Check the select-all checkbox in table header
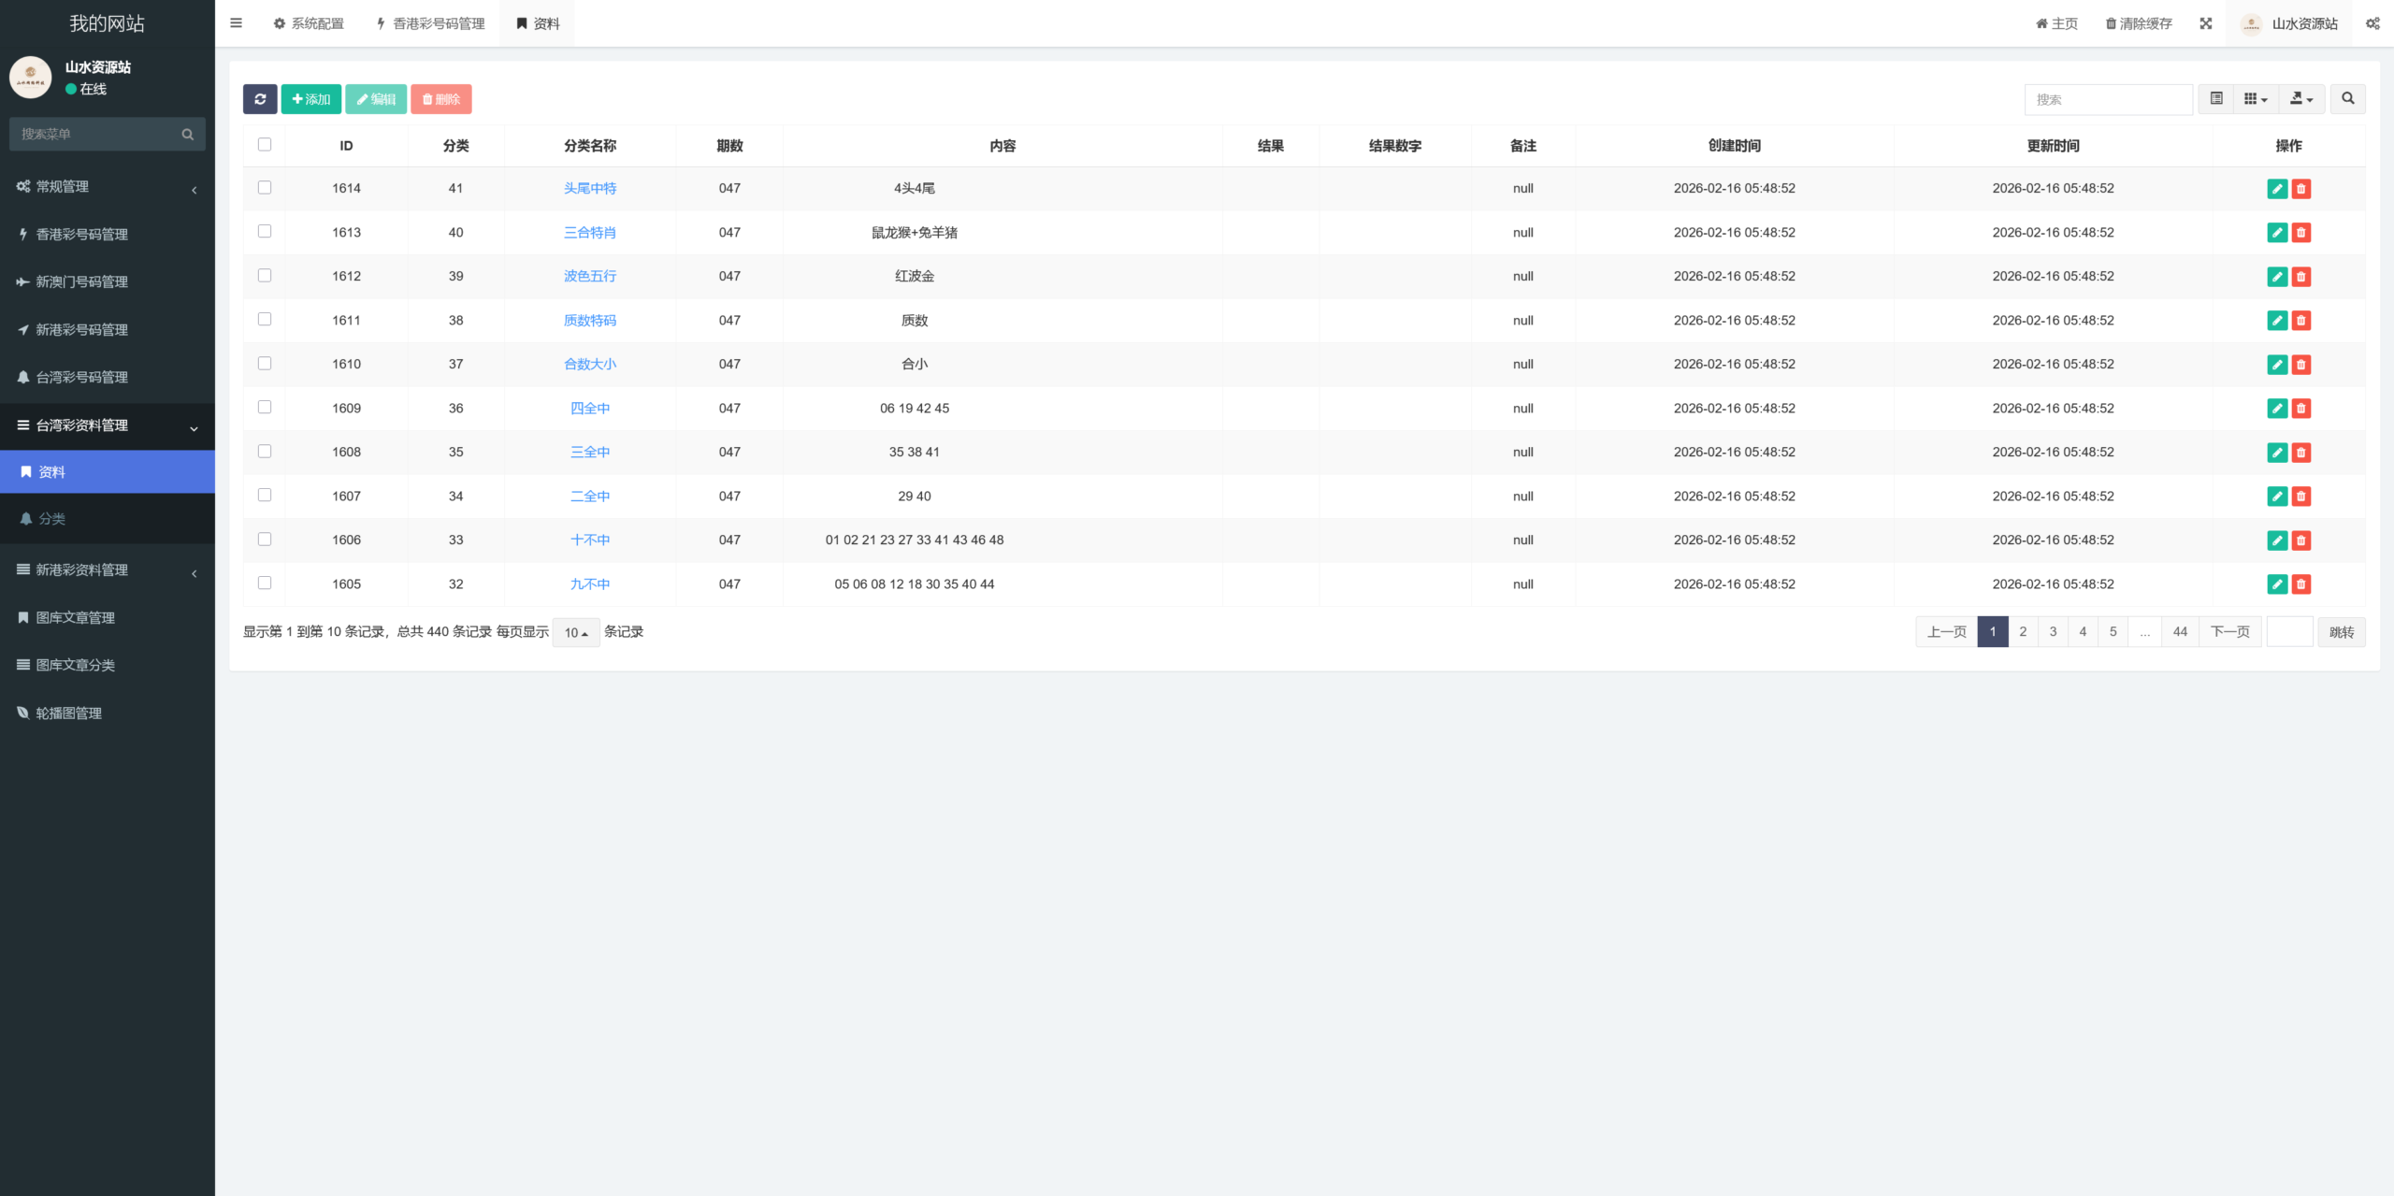 [x=265, y=144]
